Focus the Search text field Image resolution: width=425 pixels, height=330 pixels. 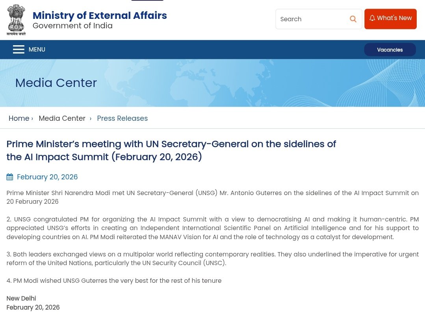coord(311,19)
